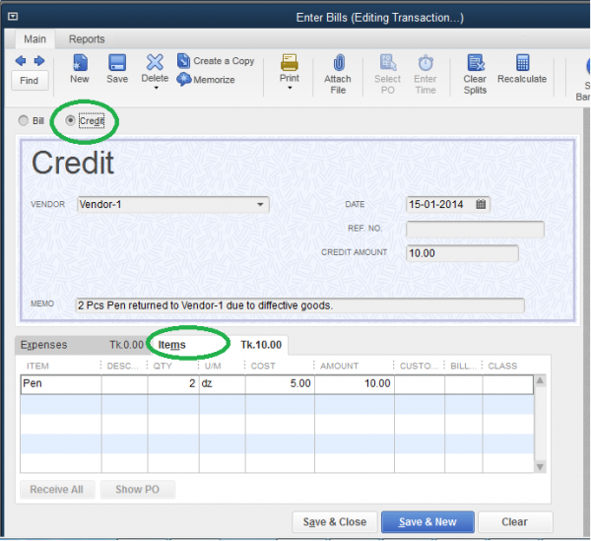Open window control menu in title bar
The height and width of the screenshot is (541, 591).
(x=13, y=16)
